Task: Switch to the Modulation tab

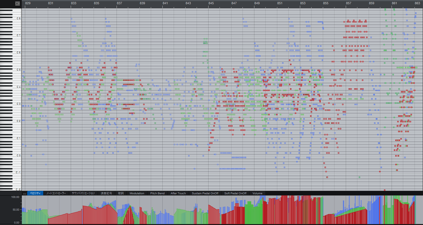Action: pyautogui.click(x=137, y=193)
